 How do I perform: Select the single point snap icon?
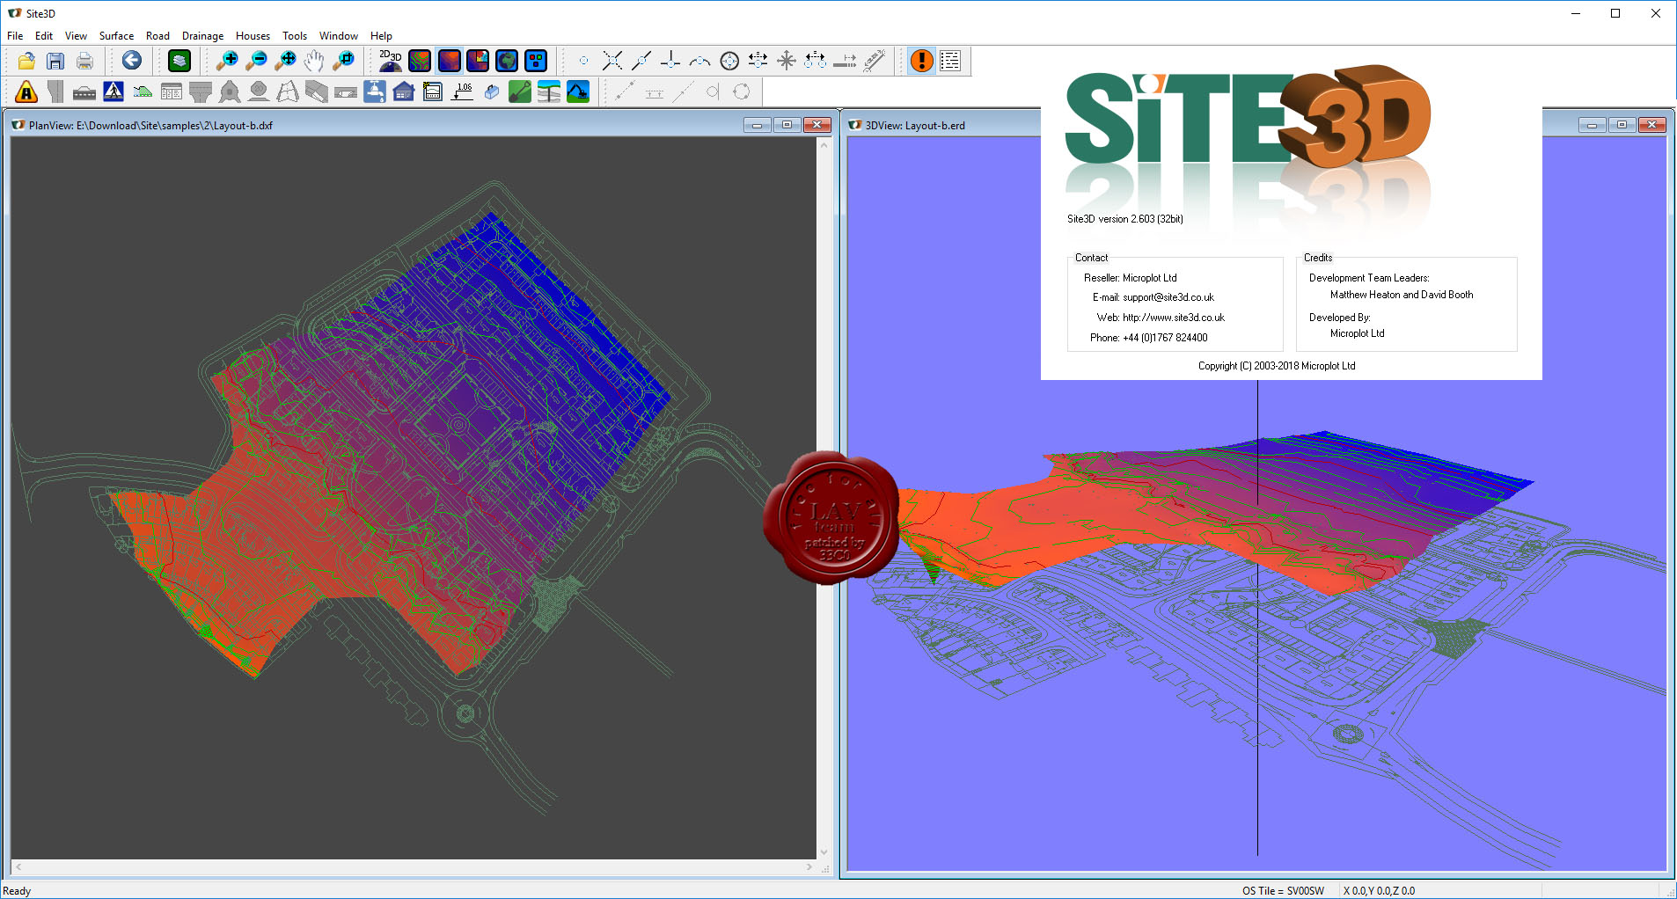(x=583, y=61)
